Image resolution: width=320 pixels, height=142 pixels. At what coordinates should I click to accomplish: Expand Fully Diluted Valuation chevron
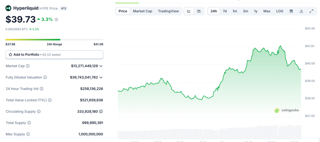click(x=101, y=77)
